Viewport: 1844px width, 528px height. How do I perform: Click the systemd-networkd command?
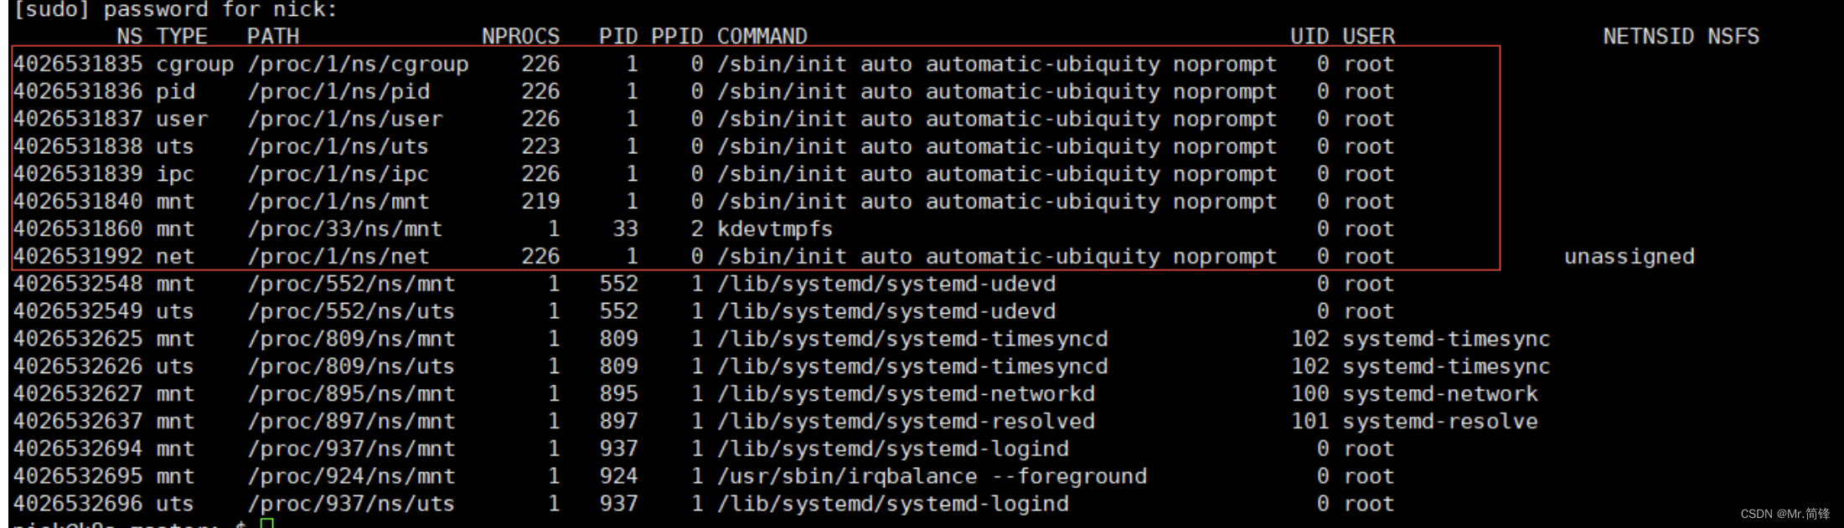906,393
